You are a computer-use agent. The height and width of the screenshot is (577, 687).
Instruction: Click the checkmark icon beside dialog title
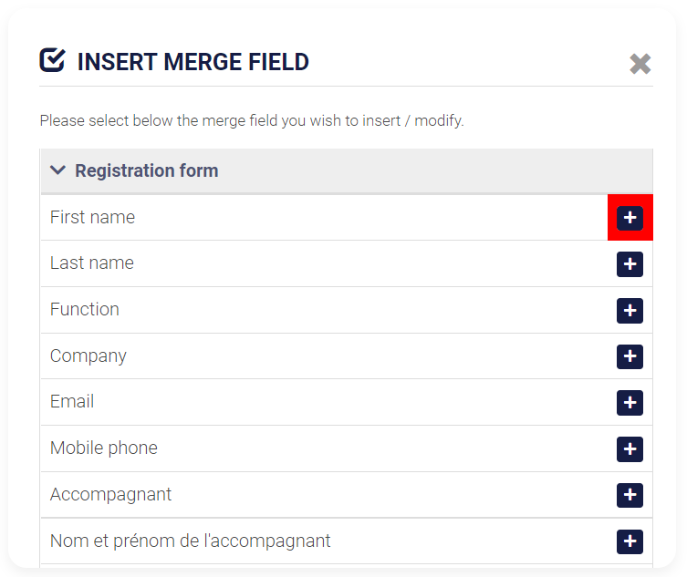[52, 60]
